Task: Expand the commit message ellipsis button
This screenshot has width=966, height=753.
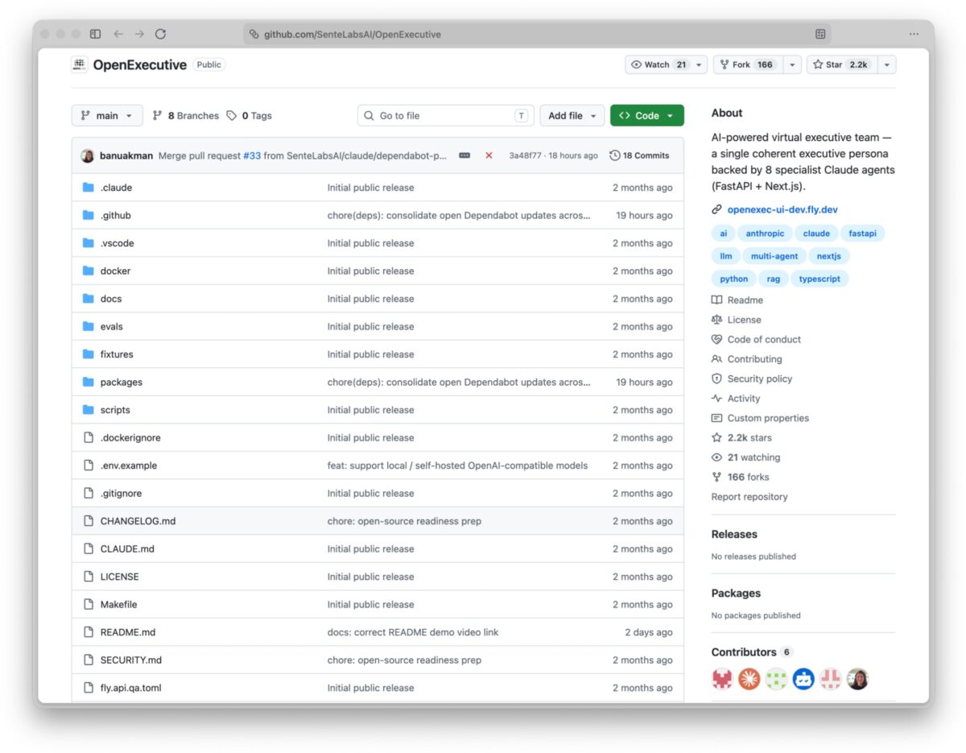Action: pyautogui.click(x=464, y=155)
